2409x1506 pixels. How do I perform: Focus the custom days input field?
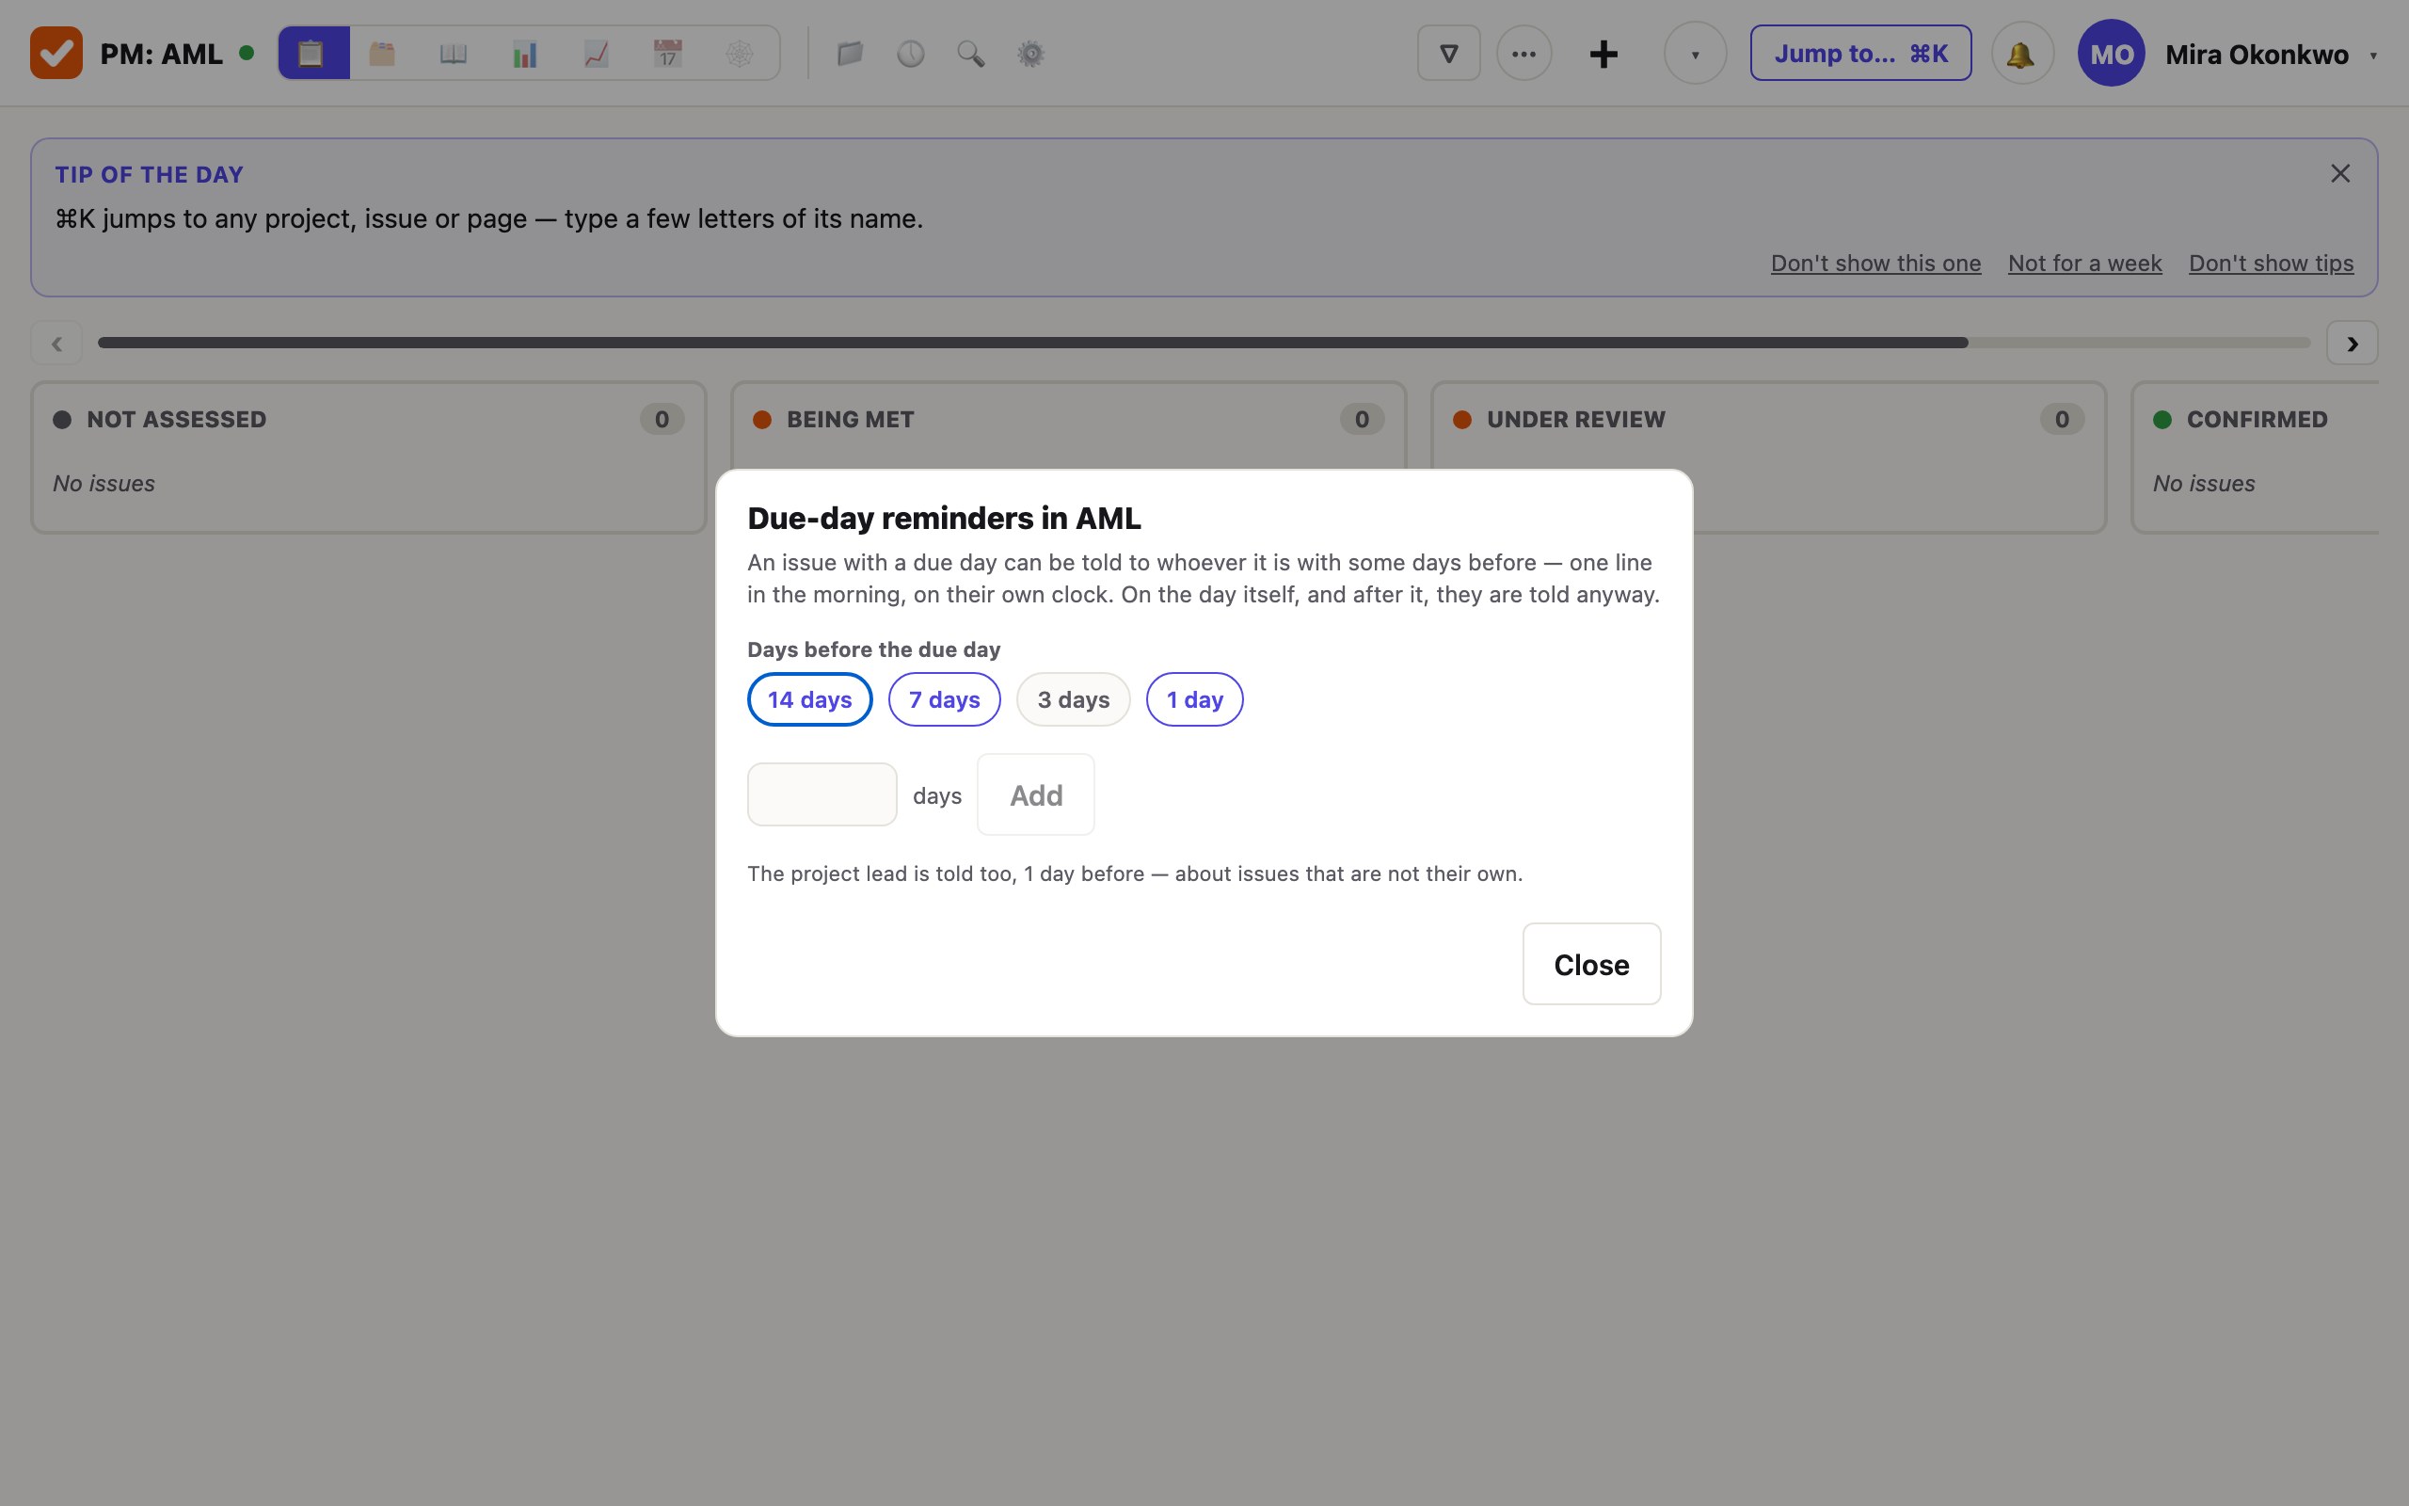tap(822, 794)
